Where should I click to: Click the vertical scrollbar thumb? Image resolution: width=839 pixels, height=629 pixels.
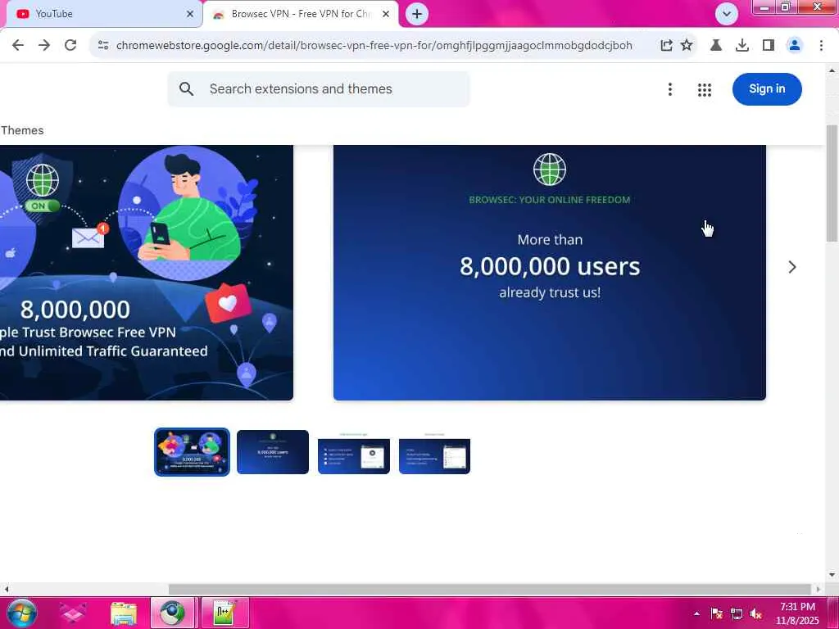[x=832, y=183]
